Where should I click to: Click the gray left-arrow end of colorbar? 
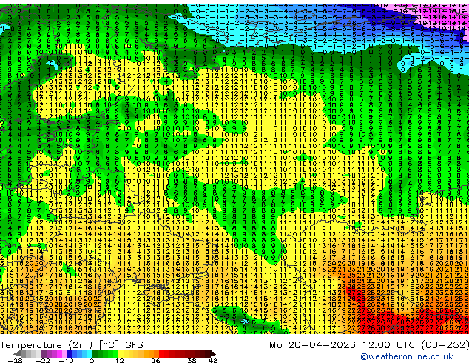(17, 353)
